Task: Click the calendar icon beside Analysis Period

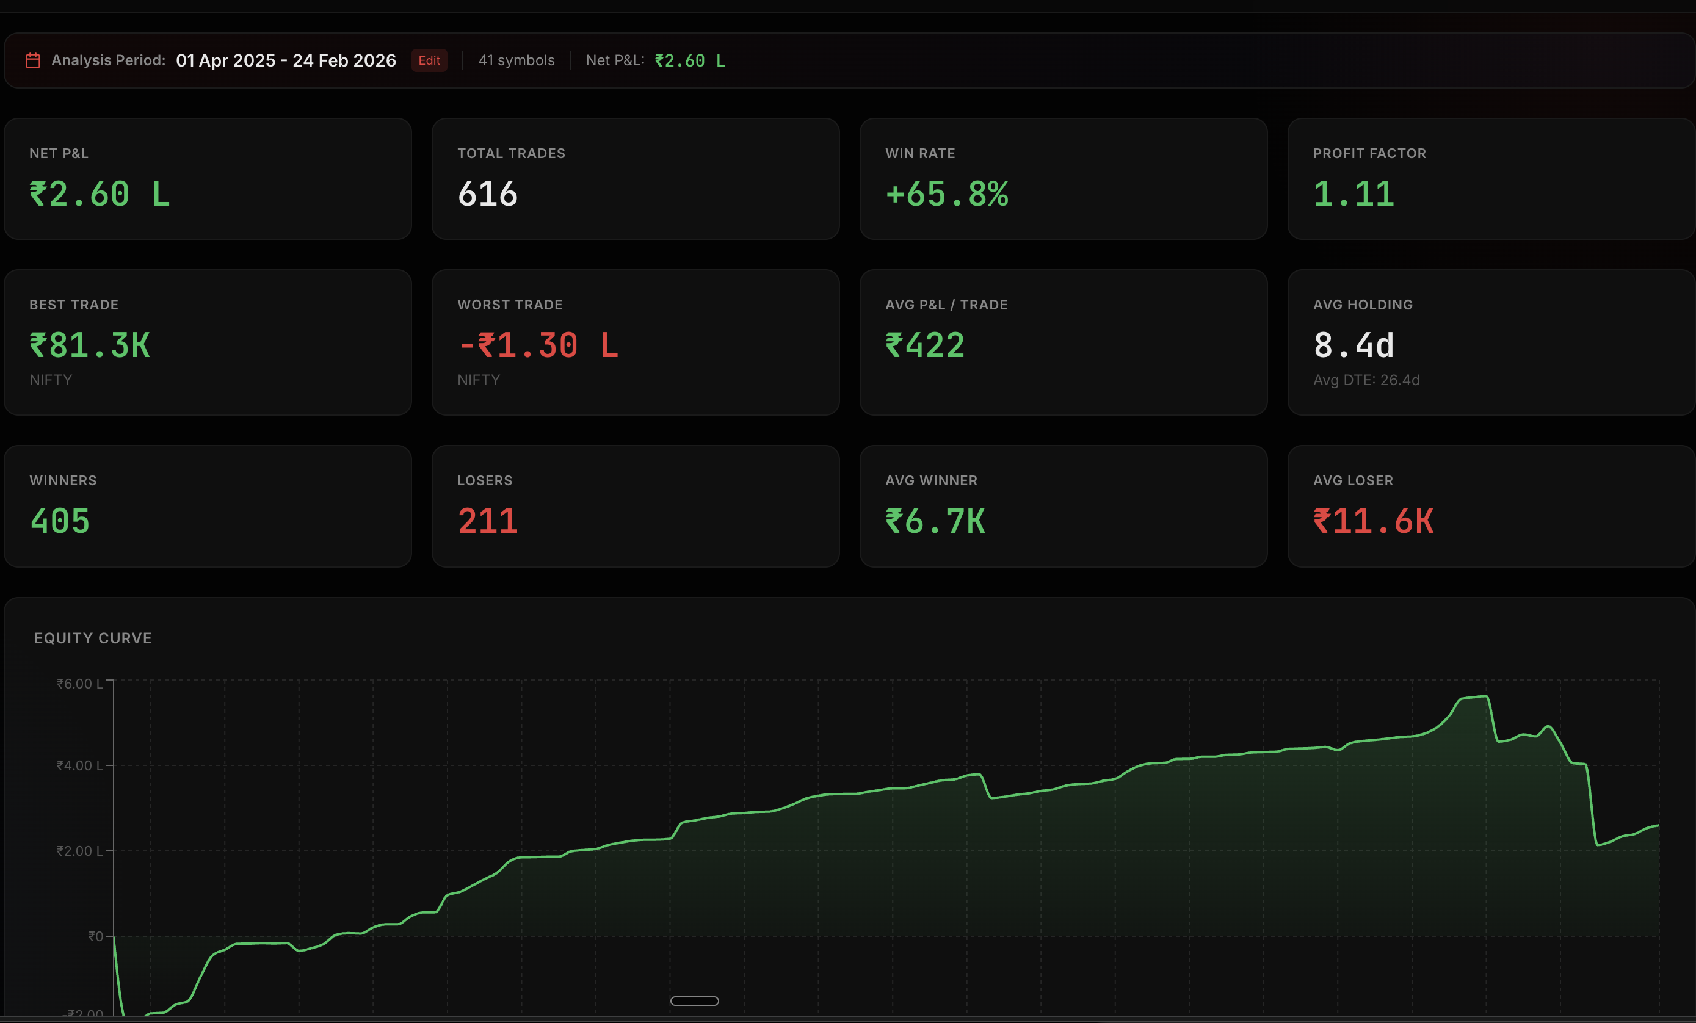Action: pos(32,60)
